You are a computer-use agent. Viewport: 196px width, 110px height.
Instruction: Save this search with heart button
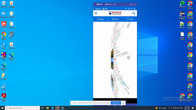tap(130, 19)
